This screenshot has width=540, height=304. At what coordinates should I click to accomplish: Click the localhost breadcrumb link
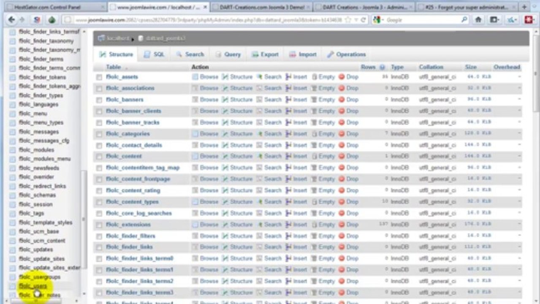[x=118, y=38]
